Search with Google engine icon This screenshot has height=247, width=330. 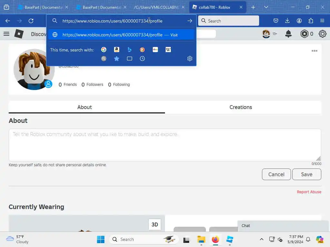pos(103,50)
